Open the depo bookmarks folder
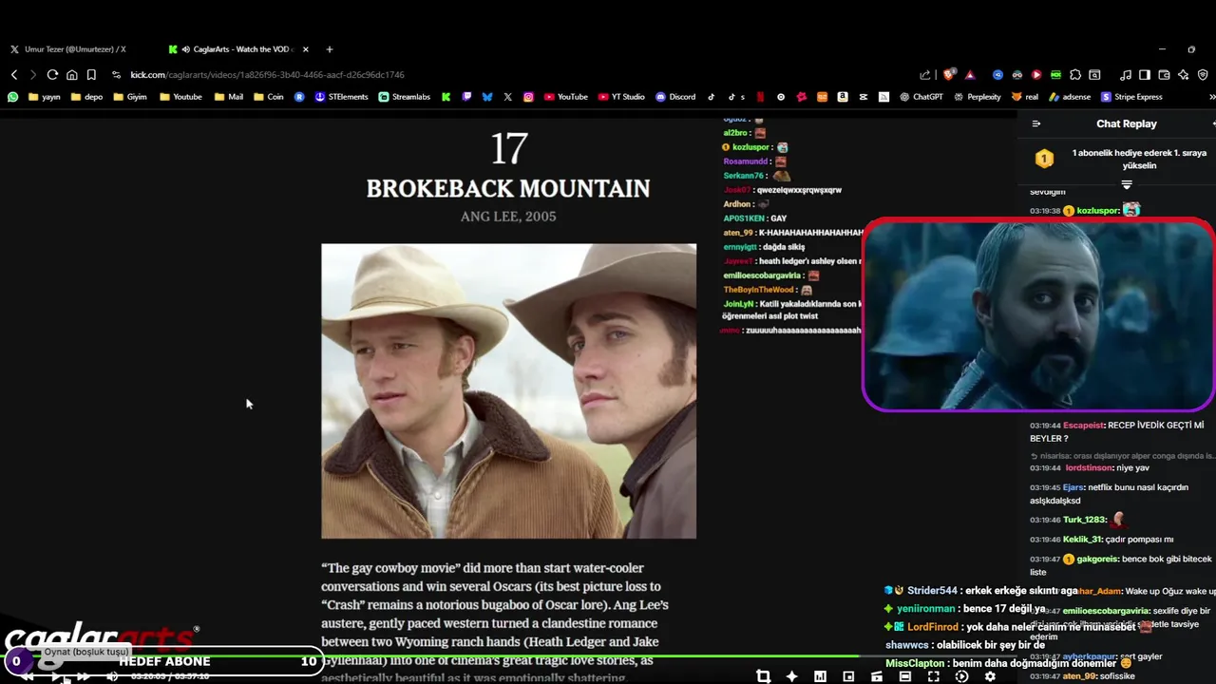The image size is (1216, 684). click(86, 97)
